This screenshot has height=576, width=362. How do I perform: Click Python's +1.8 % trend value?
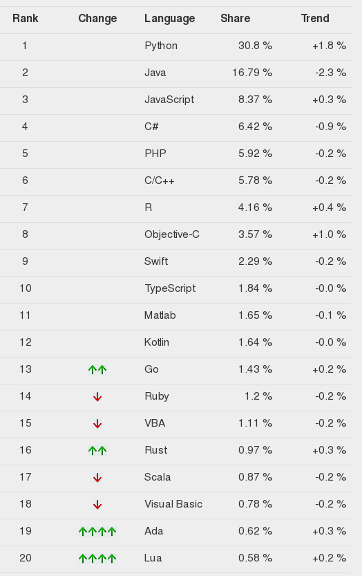coord(330,46)
